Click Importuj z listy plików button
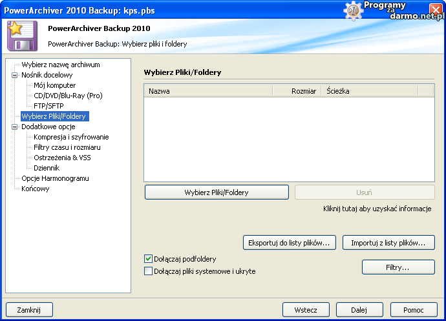This screenshot has height=321, width=446. tap(388, 243)
